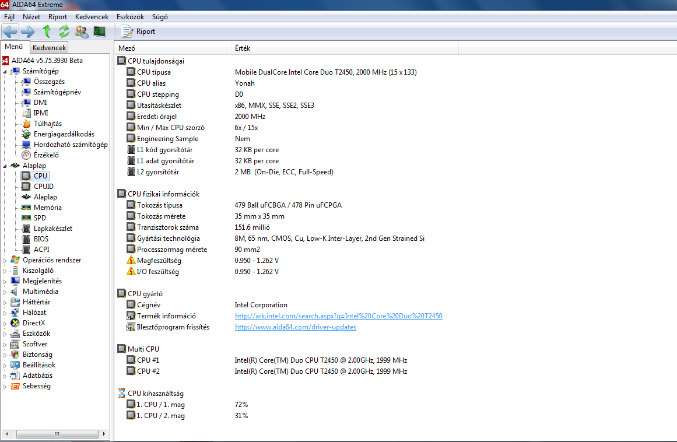
Task: Select the CPU tree item
Action: (x=41, y=176)
